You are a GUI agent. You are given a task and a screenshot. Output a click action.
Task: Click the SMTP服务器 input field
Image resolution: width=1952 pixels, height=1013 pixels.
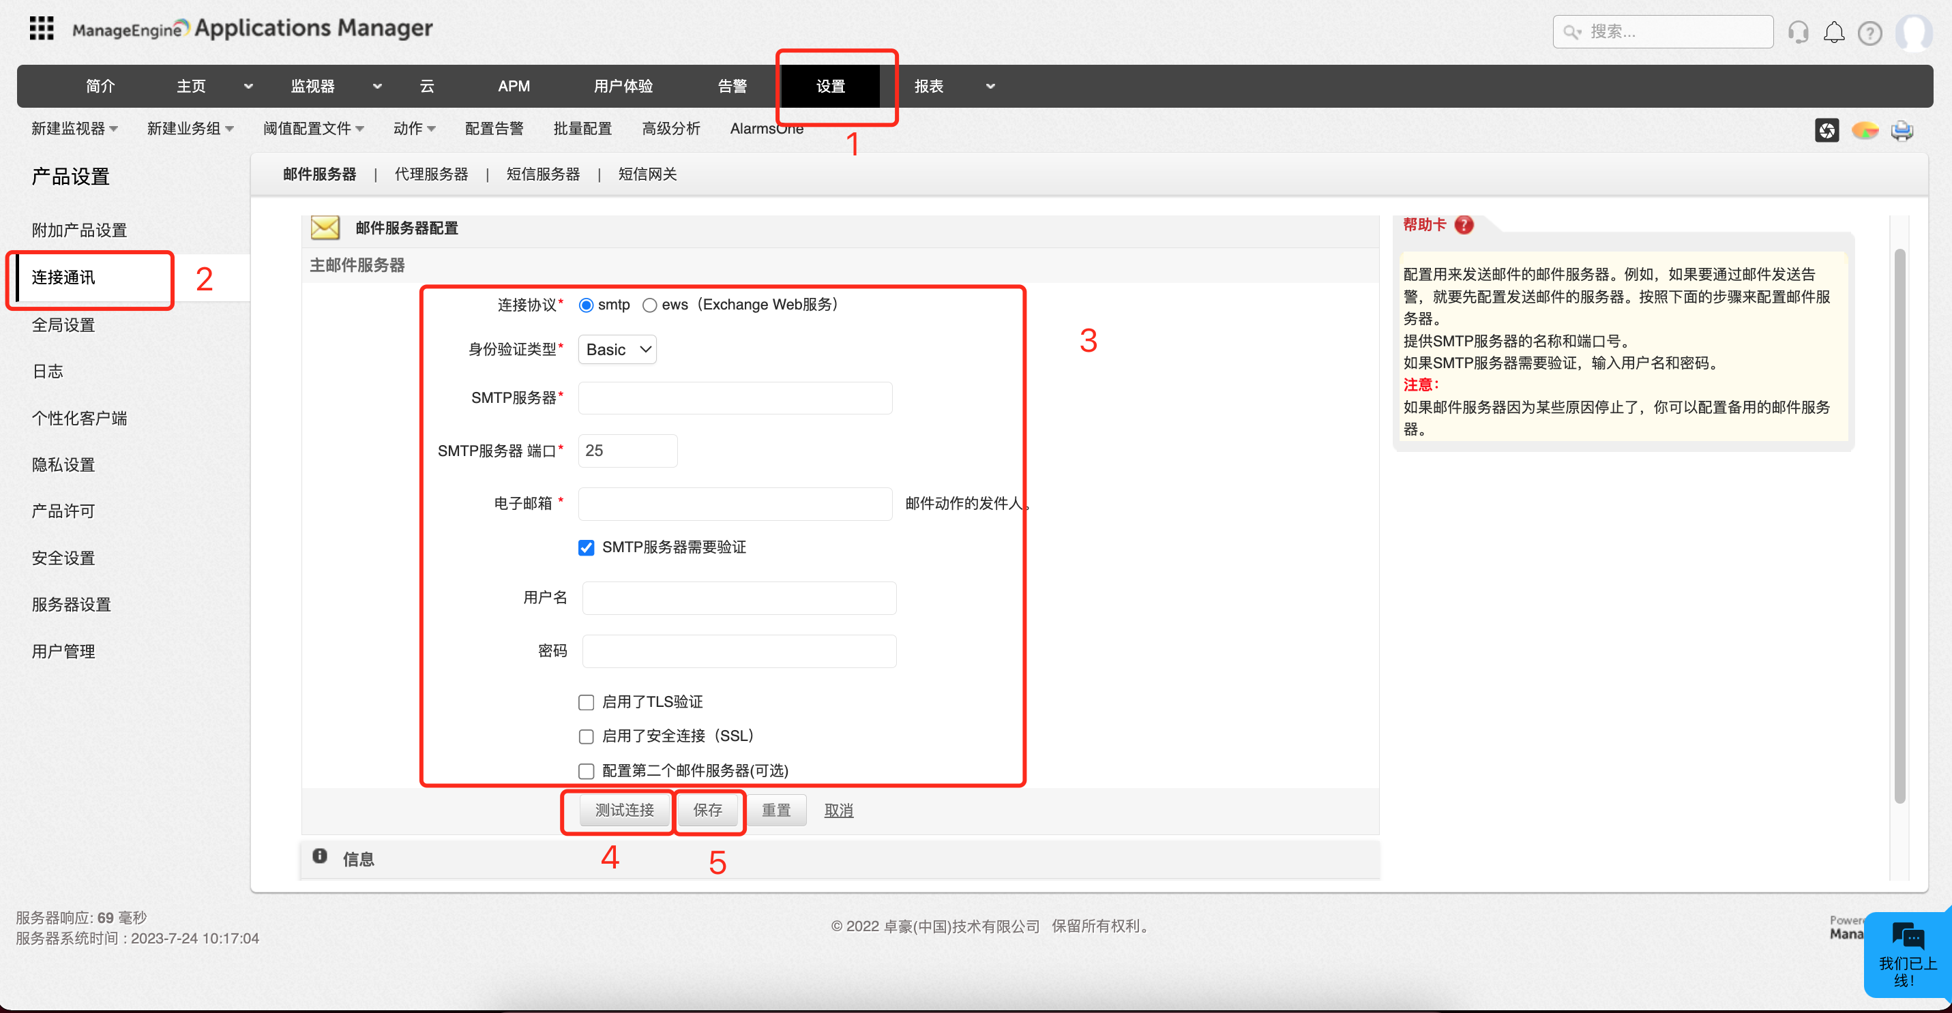point(735,398)
